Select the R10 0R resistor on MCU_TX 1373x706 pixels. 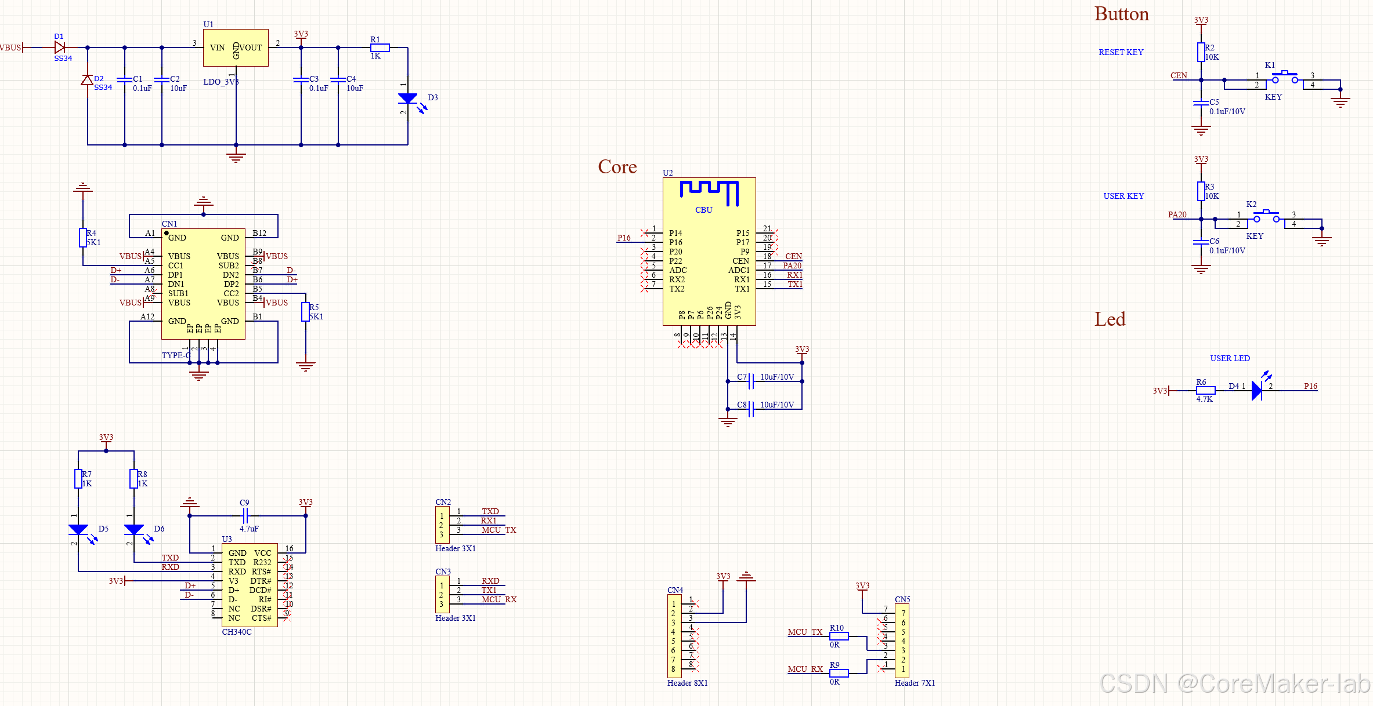coord(839,636)
